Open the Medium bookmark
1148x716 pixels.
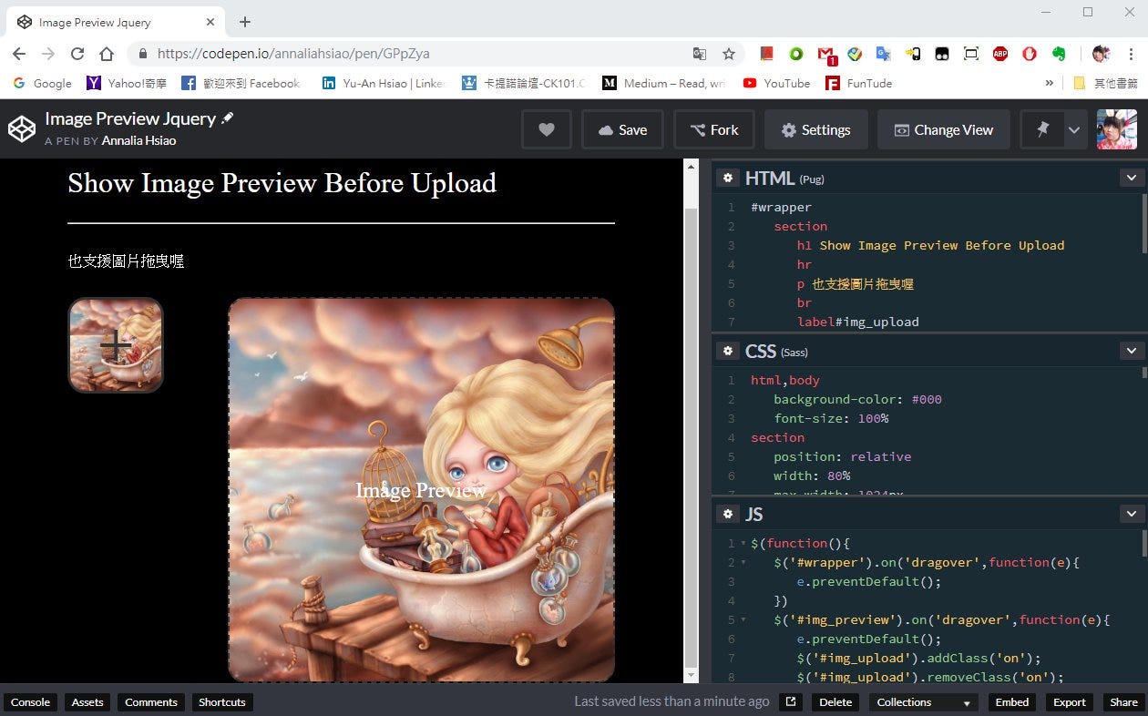(x=664, y=83)
